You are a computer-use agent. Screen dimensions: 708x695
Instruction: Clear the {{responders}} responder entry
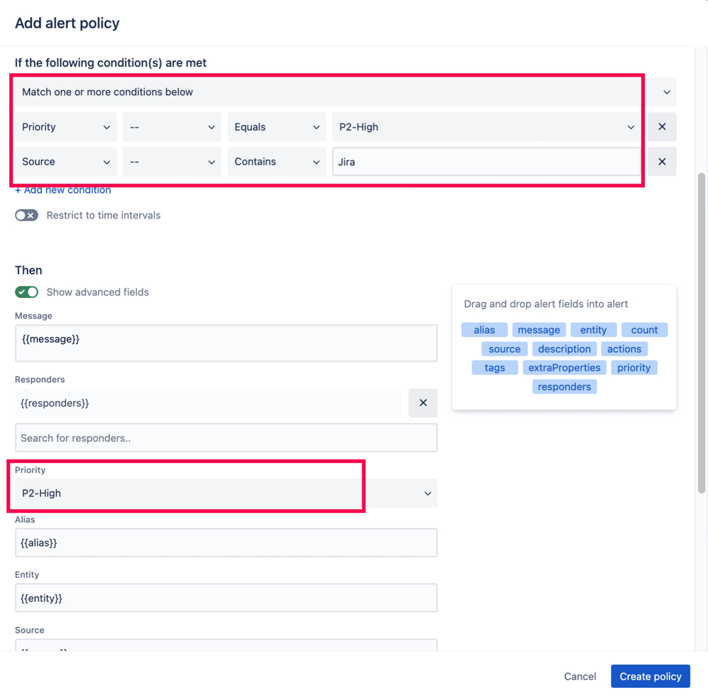(x=422, y=403)
